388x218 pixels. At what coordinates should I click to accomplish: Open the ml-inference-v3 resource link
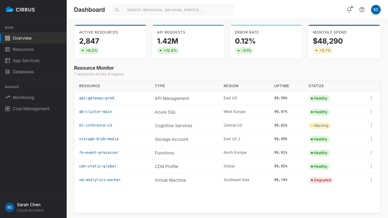click(95, 125)
